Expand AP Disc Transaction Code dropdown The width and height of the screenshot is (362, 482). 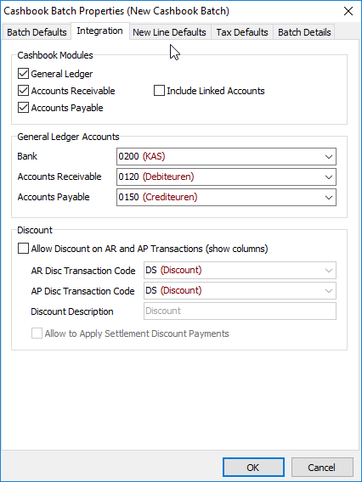329,290
